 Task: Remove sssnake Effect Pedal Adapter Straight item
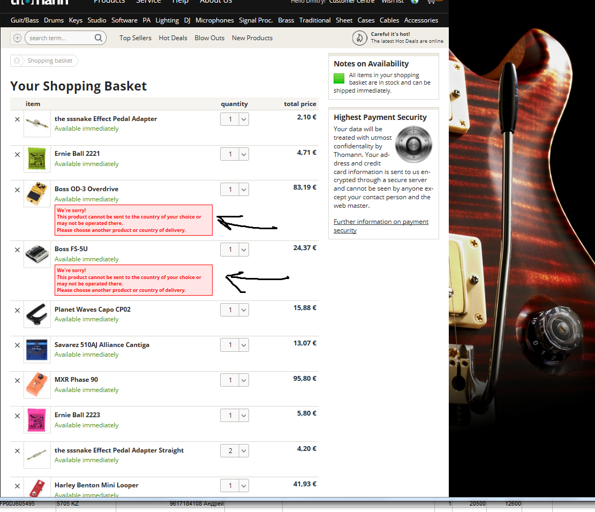[17, 450]
